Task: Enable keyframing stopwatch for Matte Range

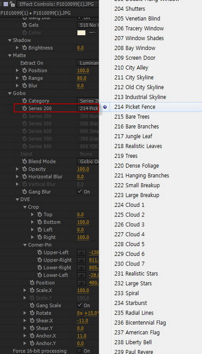Action: click(x=24, y=78)
